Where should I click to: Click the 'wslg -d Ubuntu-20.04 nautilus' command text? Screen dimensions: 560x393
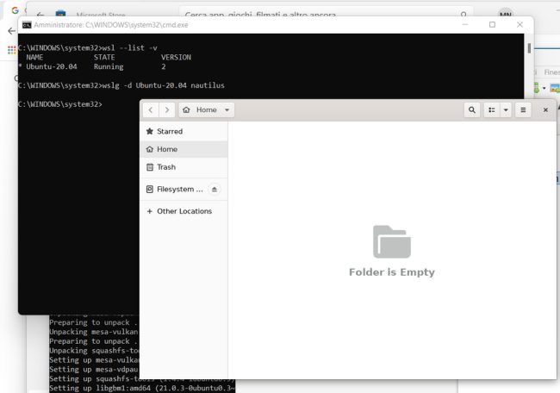[x=163, y=85]
